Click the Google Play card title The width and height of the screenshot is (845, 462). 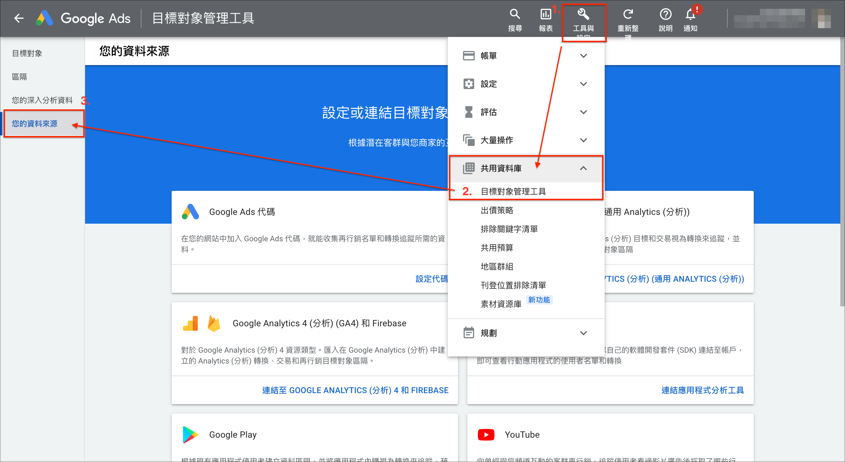(x=233, y=434)
